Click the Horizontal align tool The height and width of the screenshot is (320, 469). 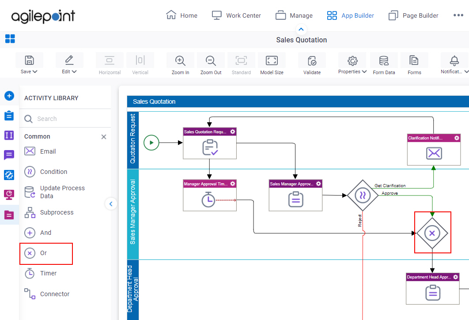pos(110,64)
